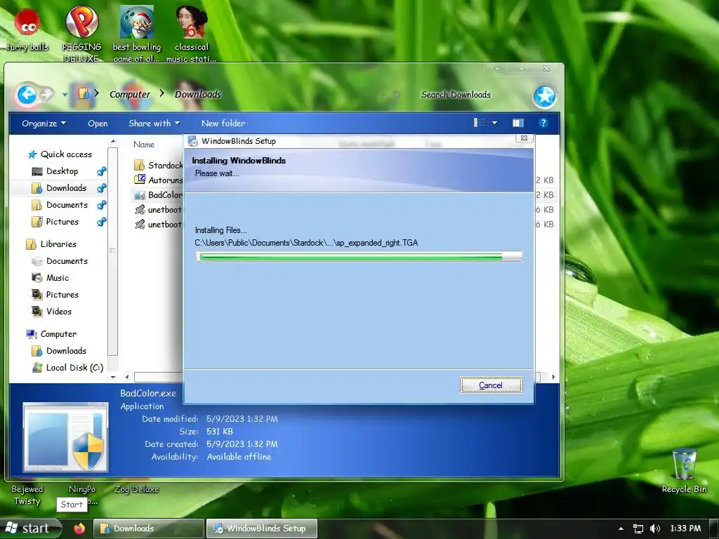719x539 pixels.
Task: Open recent locations dropdown arrow
Action: [64, 95]
